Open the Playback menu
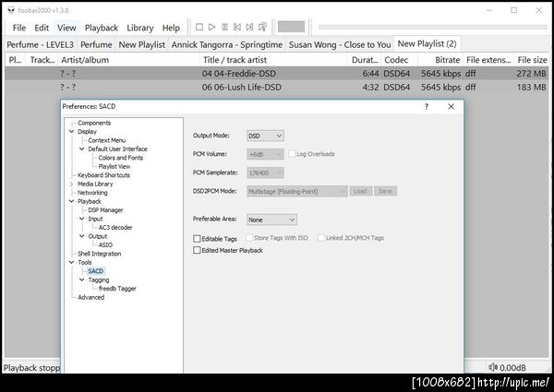 click(x=102, y=28)
